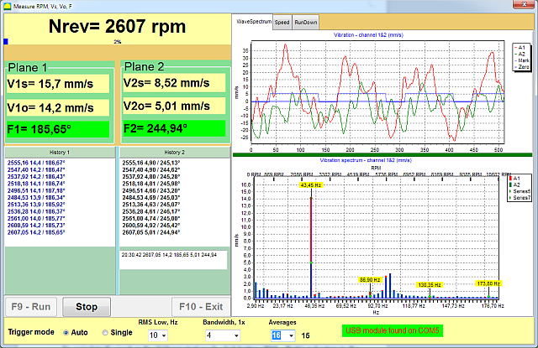The image size is (538, 348).
Task: Click A1 in the spectrum chart legend
Action: 515,179
